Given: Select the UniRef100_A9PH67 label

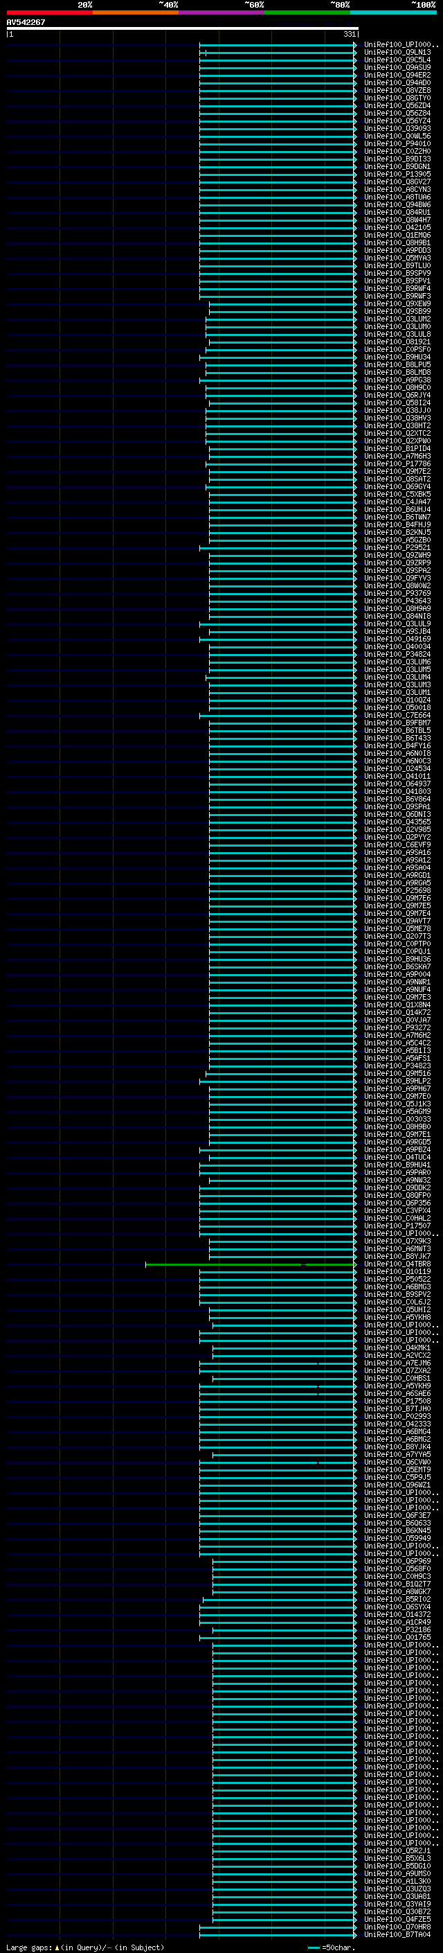Looking at the screenshot, I should [x=397, y=1088].
